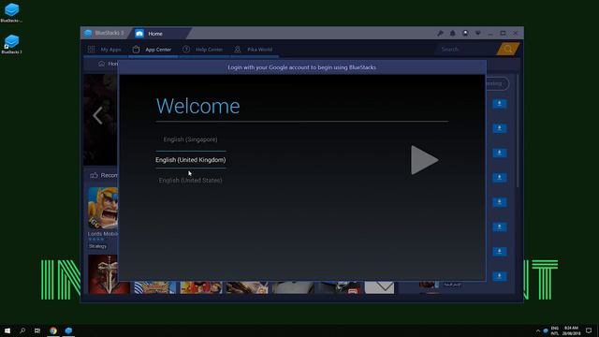Open the Action Center notifications icon
Viewport: 599px width, 337px height.
click(x=589, y=330)
